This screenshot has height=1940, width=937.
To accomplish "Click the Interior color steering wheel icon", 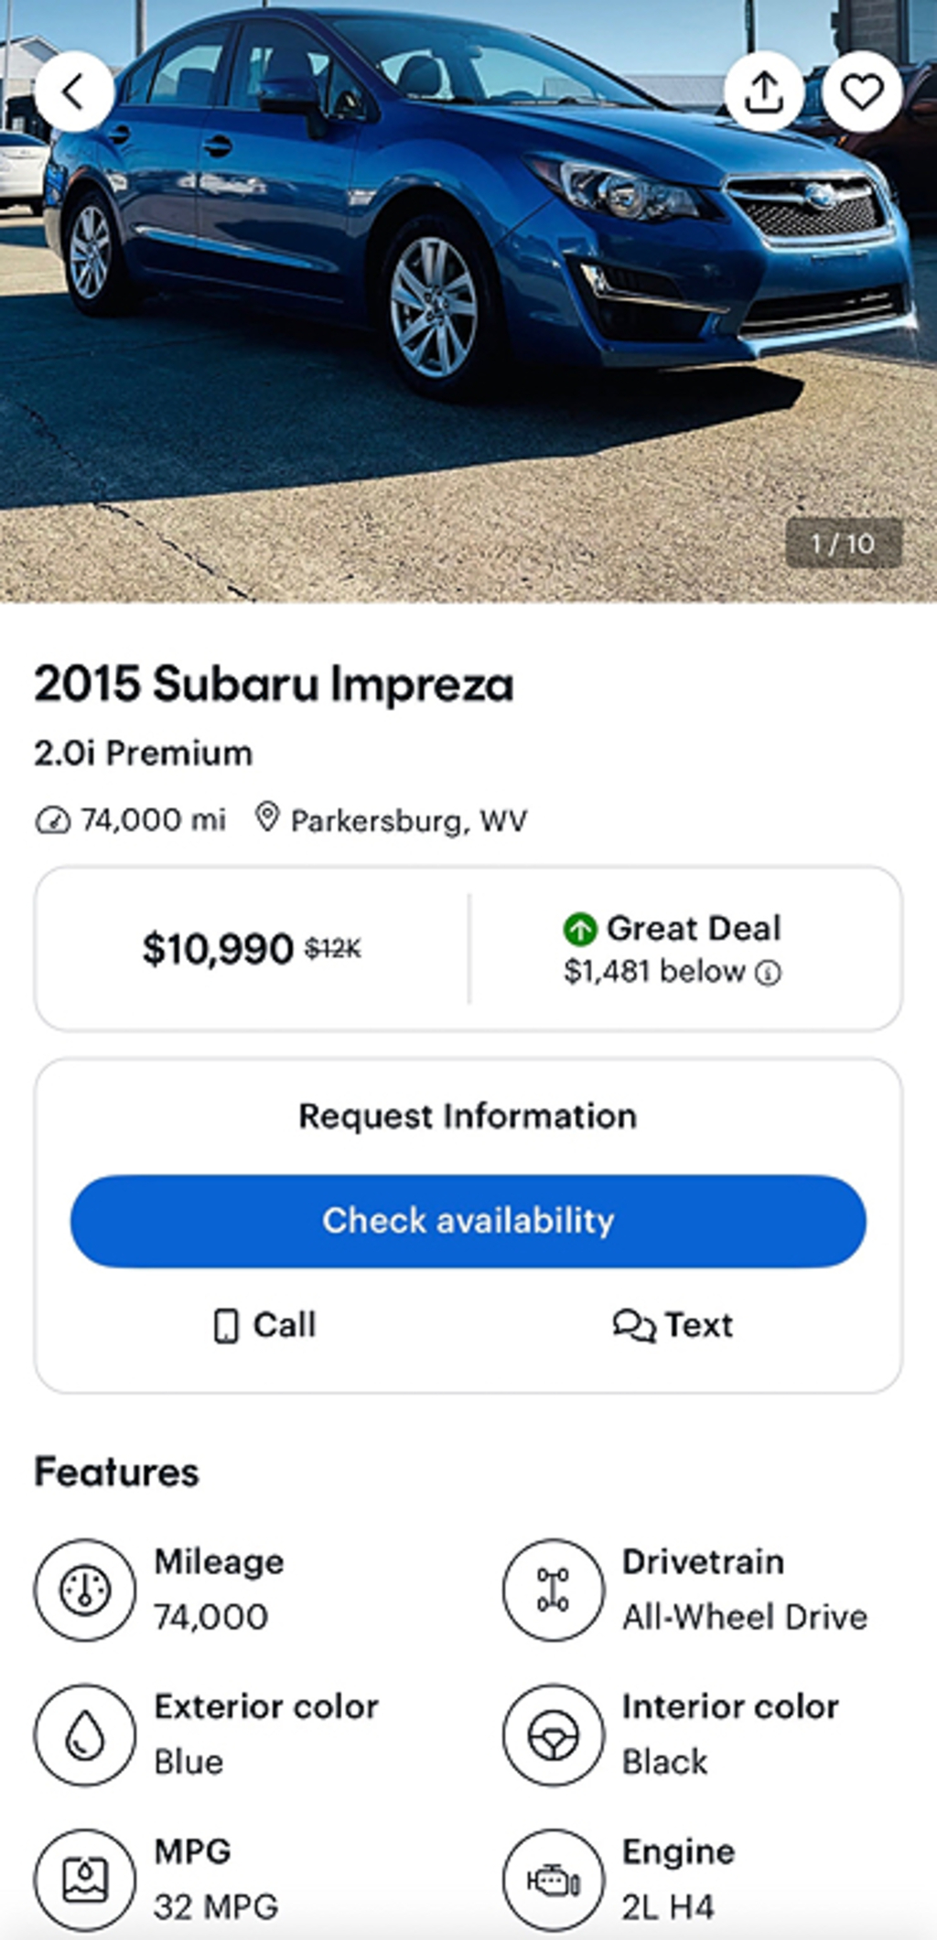I will pyautogui.click(x=553, y=1735).
